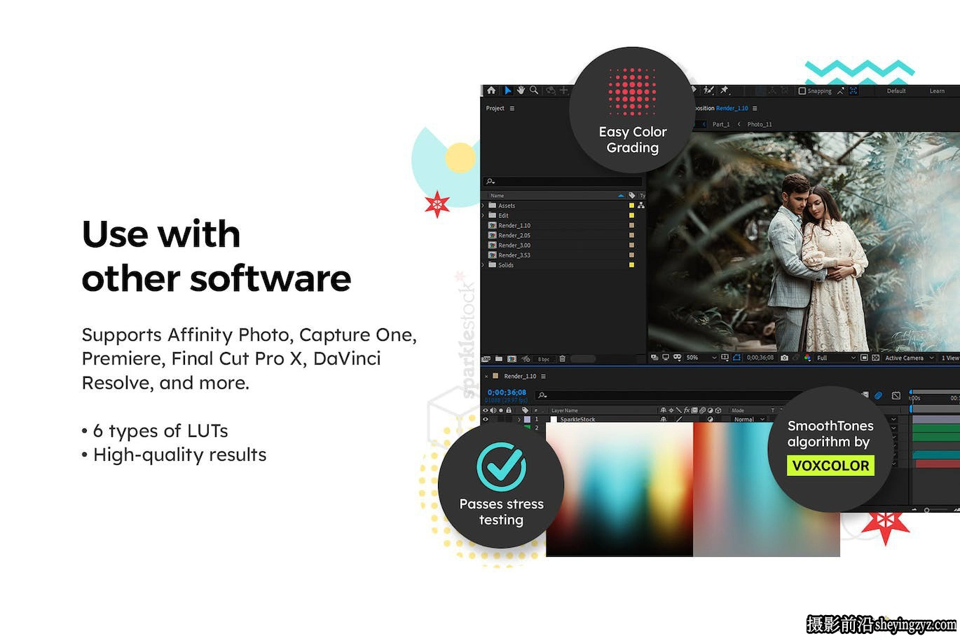960x641 pixels.
Task: Open the project flowchart icon
Action: tap(640, 205)
